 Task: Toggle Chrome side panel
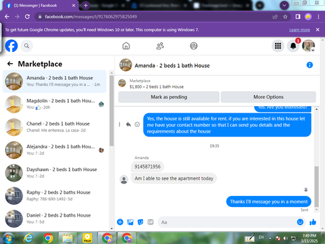tap(298, 16)
